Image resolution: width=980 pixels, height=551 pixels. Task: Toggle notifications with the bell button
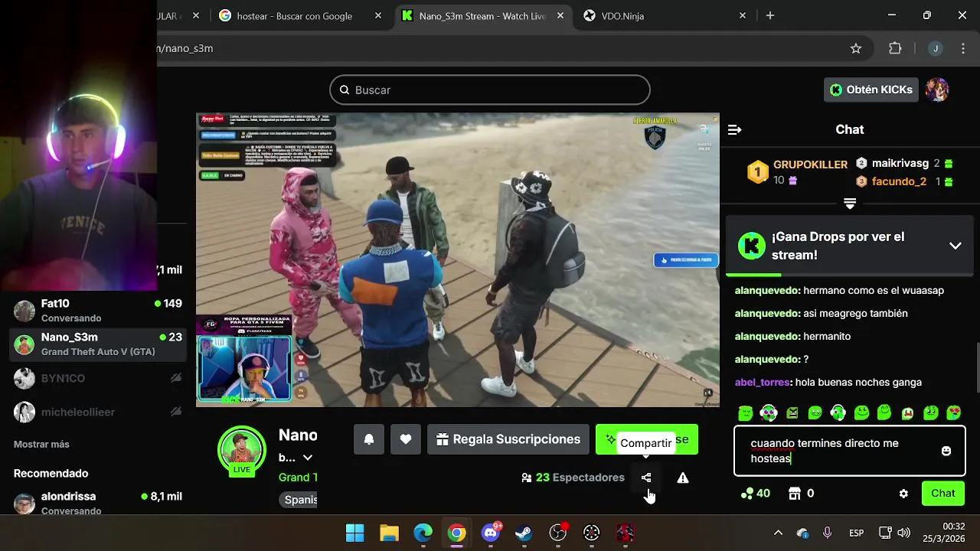pyautogui.click(x=369, y=439)
